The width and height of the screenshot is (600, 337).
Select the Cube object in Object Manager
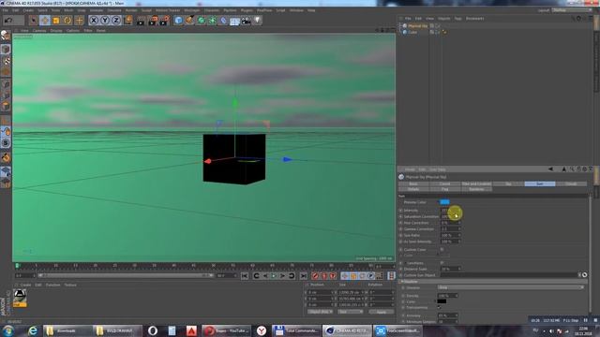point(412,33)
